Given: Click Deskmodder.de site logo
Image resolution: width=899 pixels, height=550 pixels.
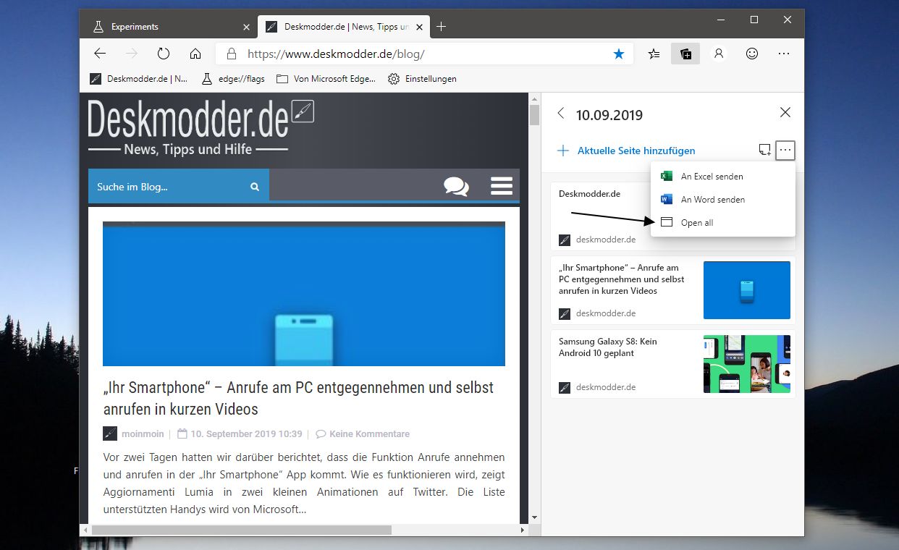Looking at the screenshot, I should point(201,128).
